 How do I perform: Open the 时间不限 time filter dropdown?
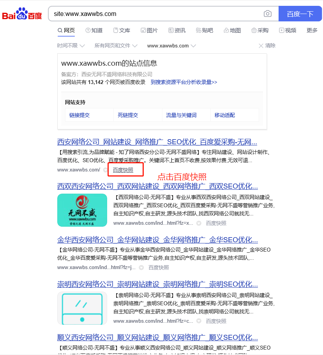click(x=71, y=46)
